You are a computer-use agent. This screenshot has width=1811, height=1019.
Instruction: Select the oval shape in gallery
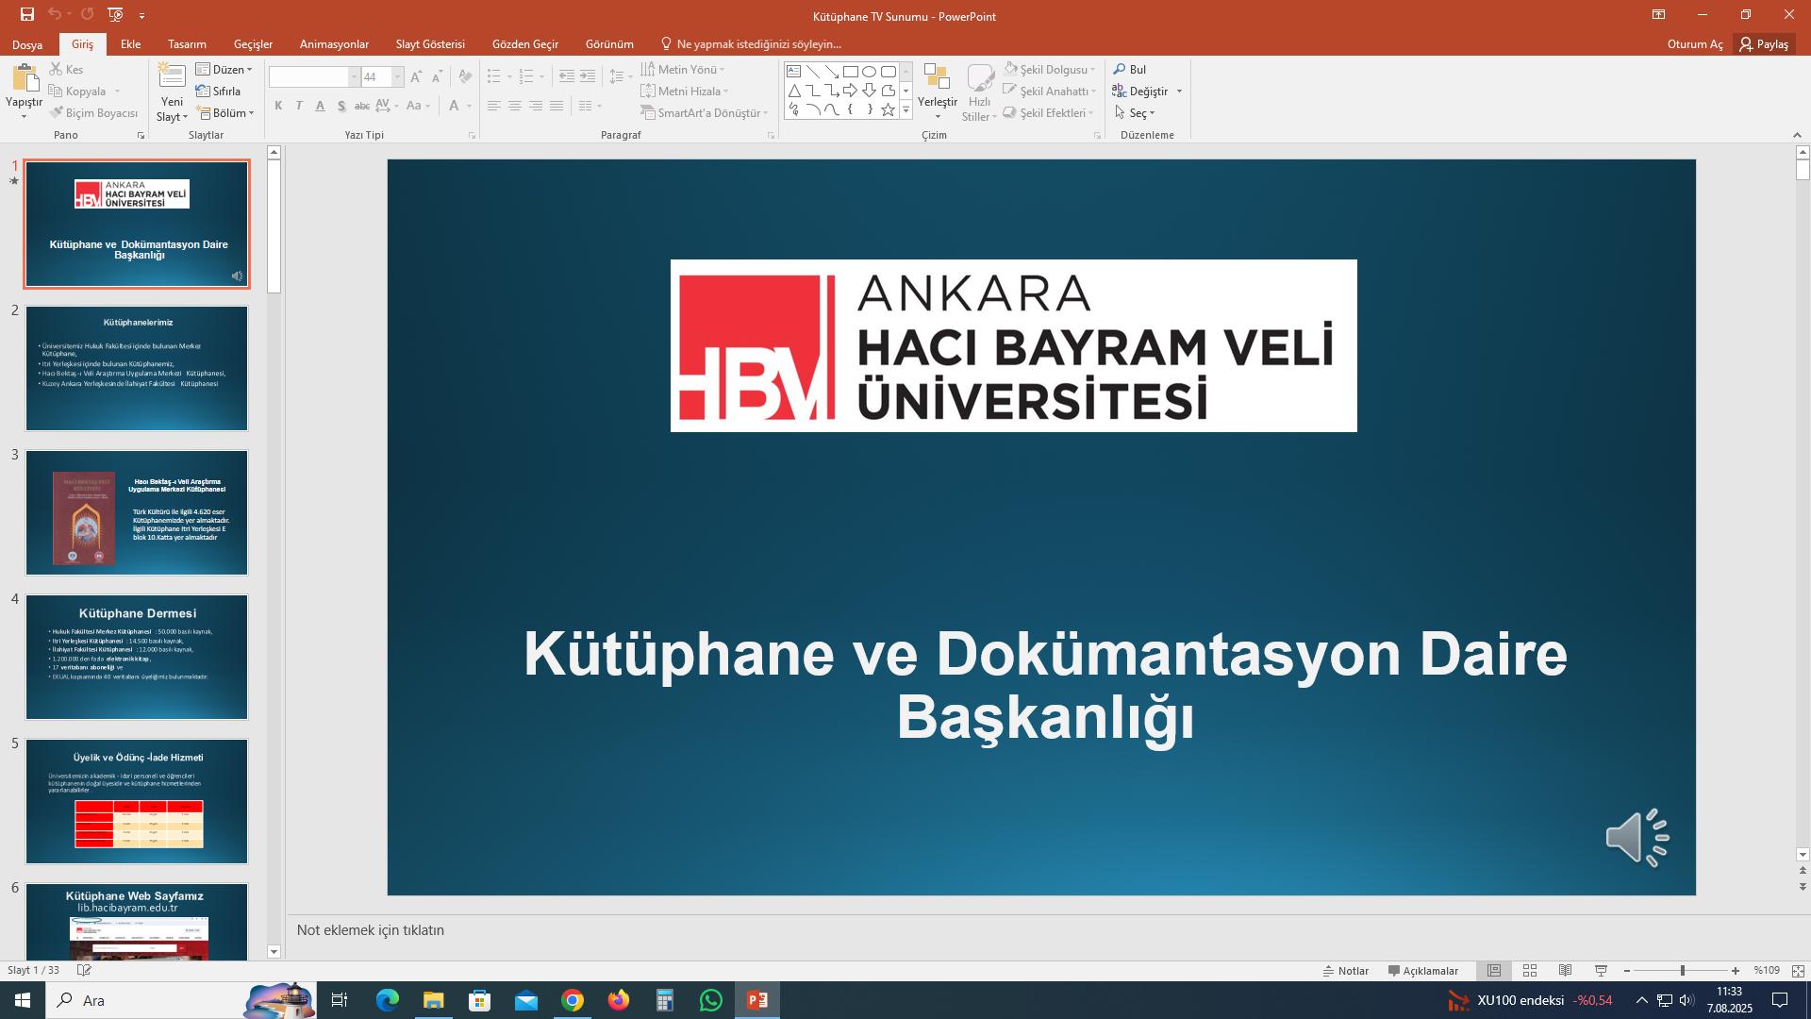869,72
